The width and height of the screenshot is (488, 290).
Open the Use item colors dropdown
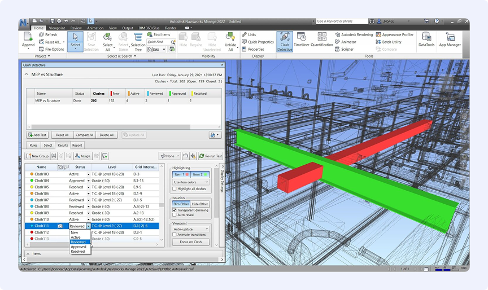coord(191,182)
